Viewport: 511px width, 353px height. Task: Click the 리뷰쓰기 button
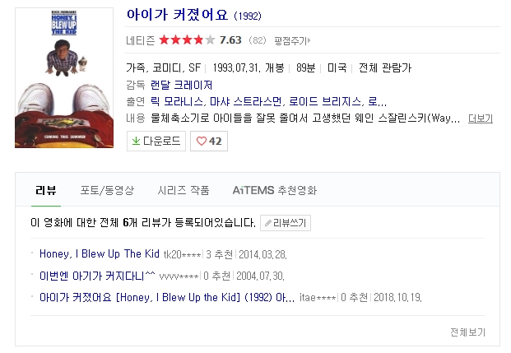(x=286, y=223)
